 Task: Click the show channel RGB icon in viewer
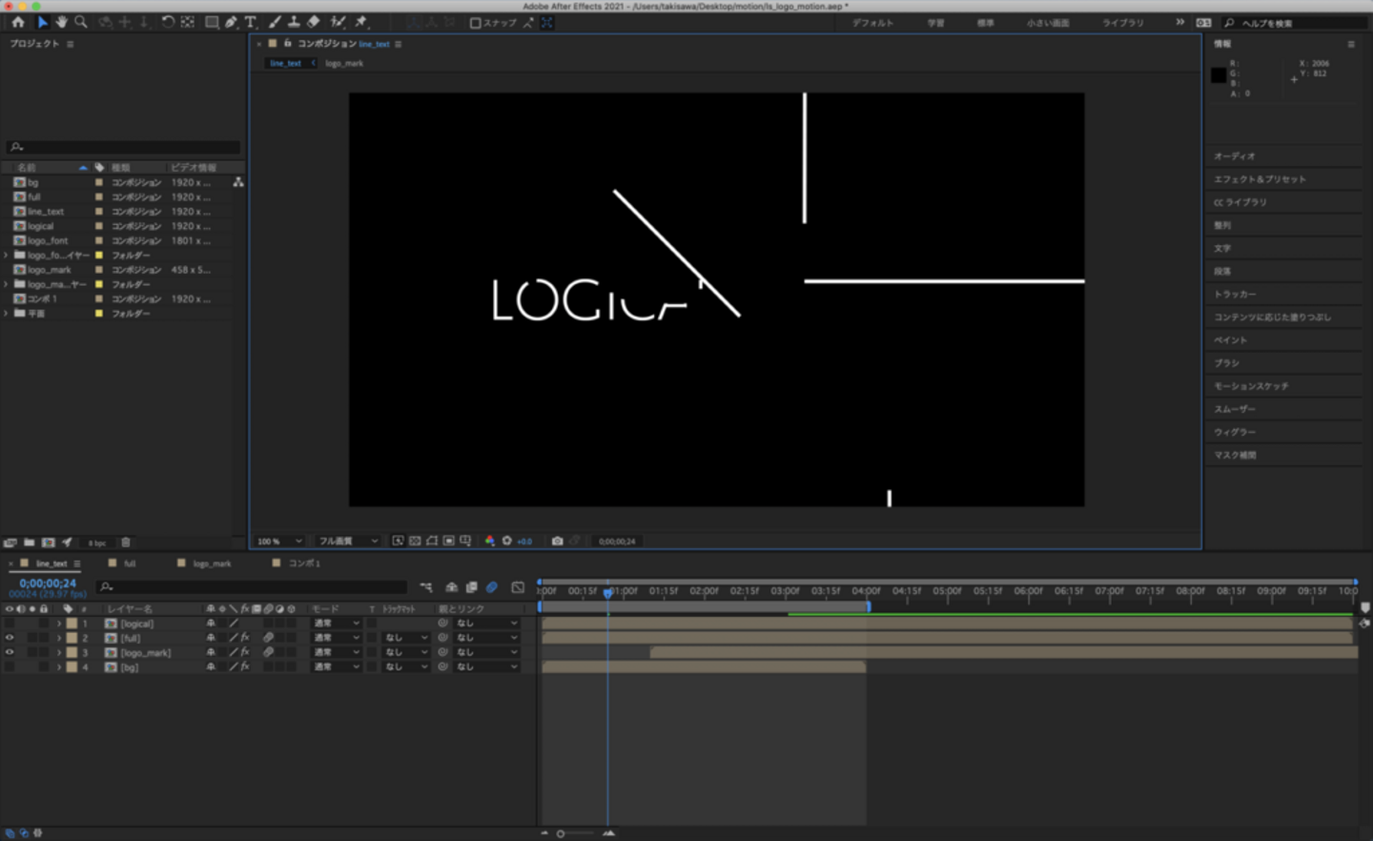[490, 541]
